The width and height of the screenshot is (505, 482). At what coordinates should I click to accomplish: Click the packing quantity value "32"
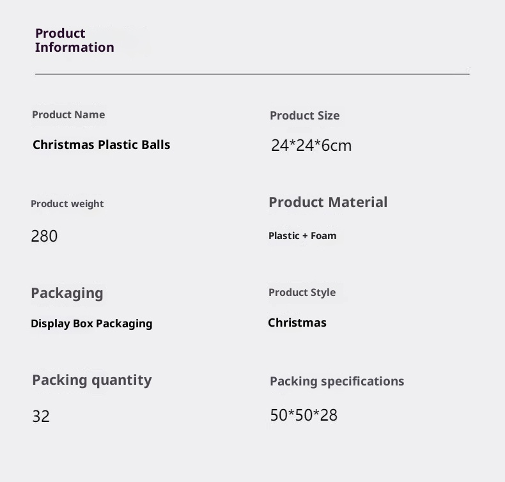tap(41, 417)
